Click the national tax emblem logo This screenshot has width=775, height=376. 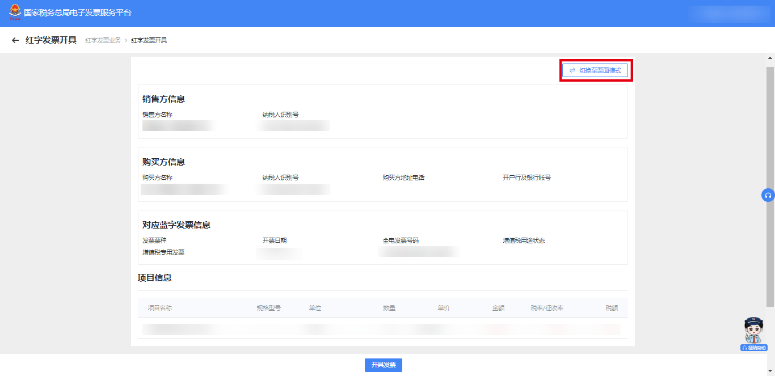[x=15, y=12]
